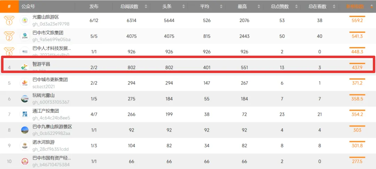Open 巴中九寨山旅游景区 account link
Screen dimensions: 376x169
[x=52, y=127]
